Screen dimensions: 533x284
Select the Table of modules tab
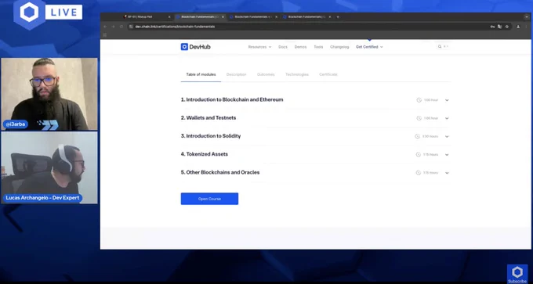(x=201, y=74)
